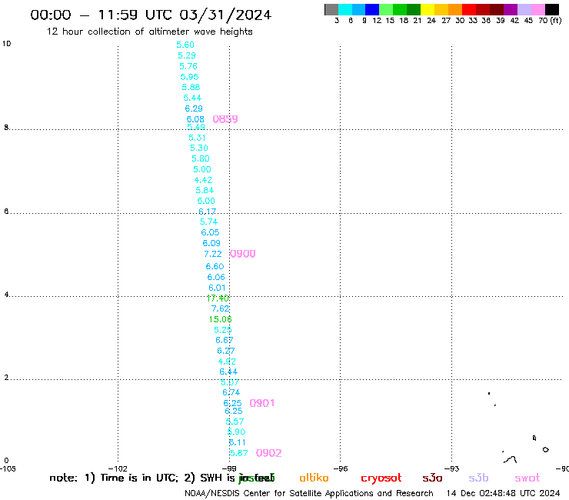Screen dimensions: 569x500
Task: Click the -93 longitude axis label
Action: [x=452, y=468]
